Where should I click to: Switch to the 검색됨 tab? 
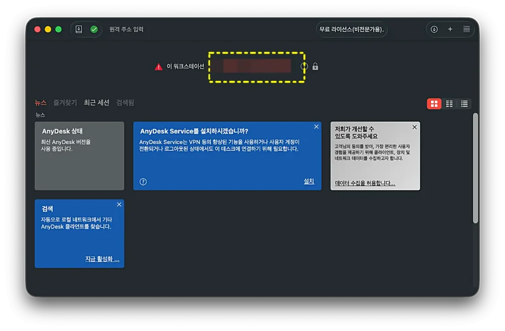tap(125, 103)
